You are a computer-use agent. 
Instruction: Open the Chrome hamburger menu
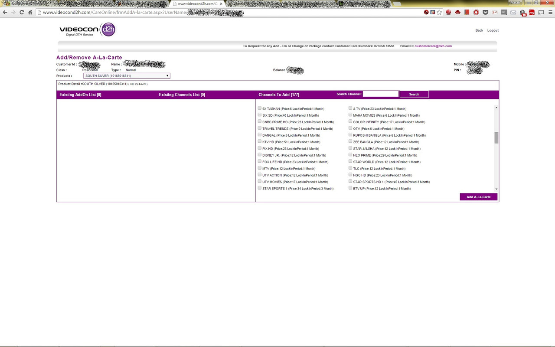(549, 12)
